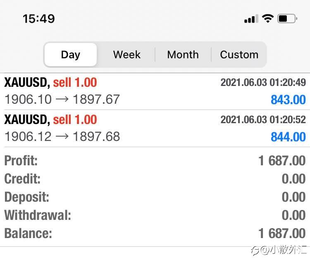This screenshot has width=310, height=267.
Task: Tap the Wi-Fi status icon
Action: [x=268, y=19]
